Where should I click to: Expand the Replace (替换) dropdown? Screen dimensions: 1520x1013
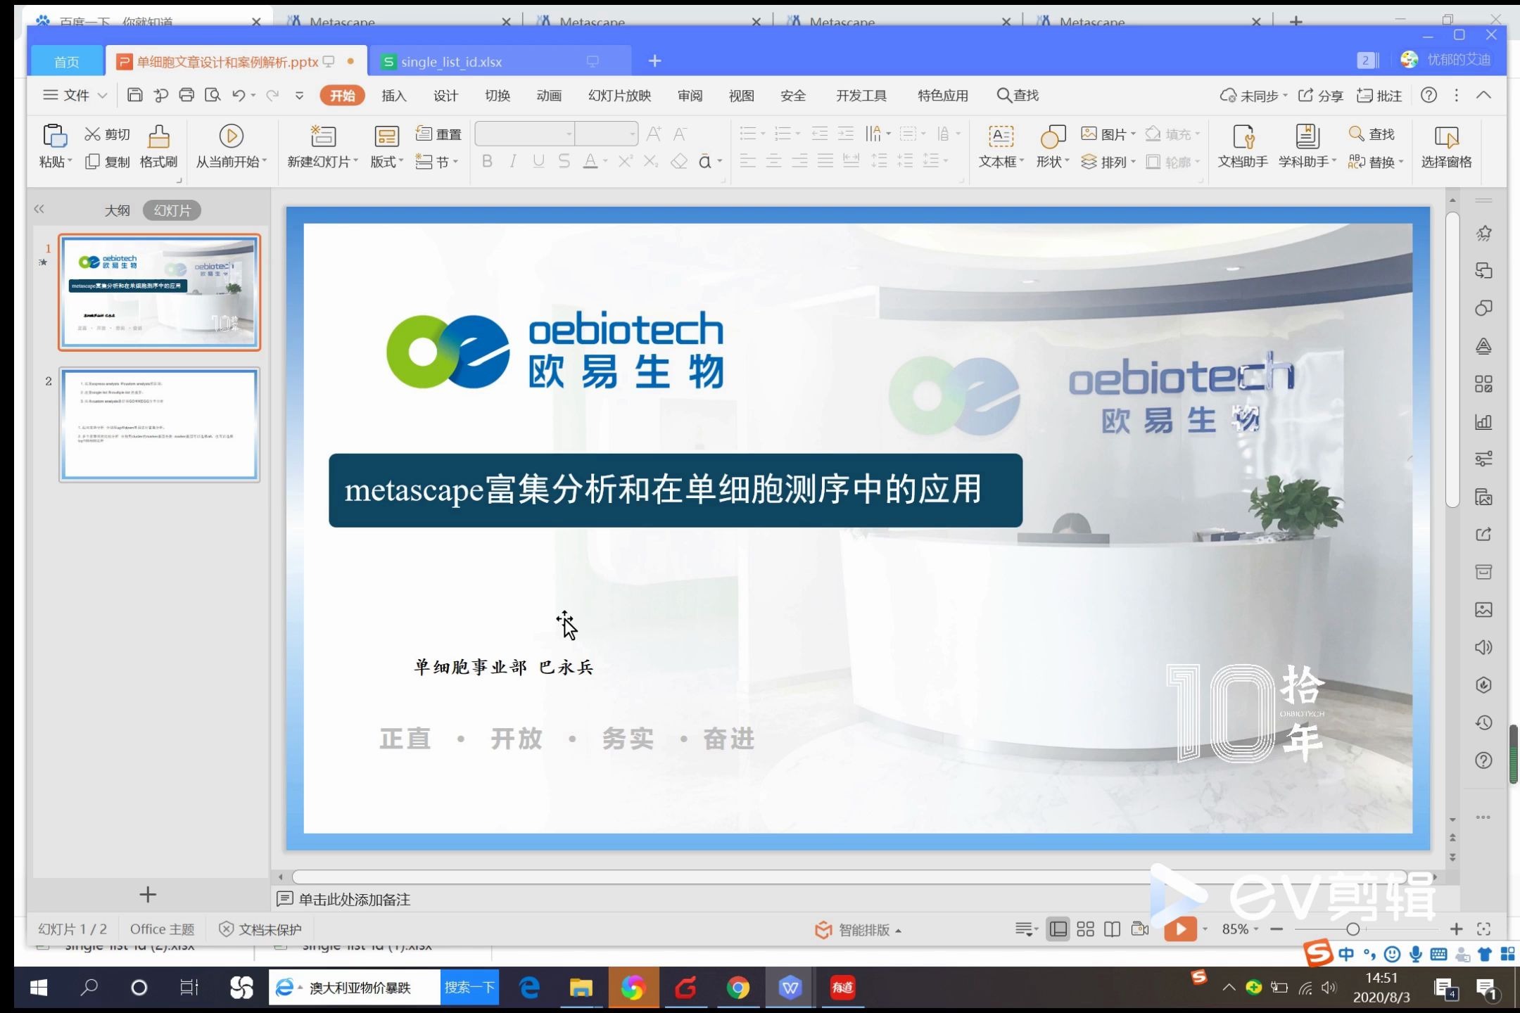(1376, 162)
